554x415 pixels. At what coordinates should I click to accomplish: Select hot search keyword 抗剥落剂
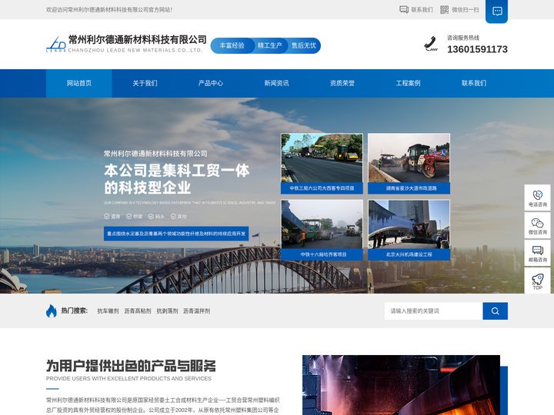click(x=167, y=311)
